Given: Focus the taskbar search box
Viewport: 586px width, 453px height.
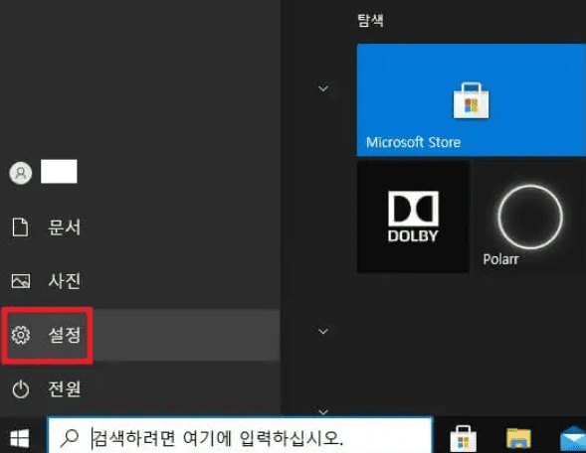Looking at the screenshot, I should 241,436.
